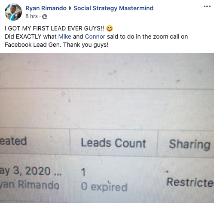Click the leads count value 1
This screenshot has width=214, height=203.
[x=83, y=172]
